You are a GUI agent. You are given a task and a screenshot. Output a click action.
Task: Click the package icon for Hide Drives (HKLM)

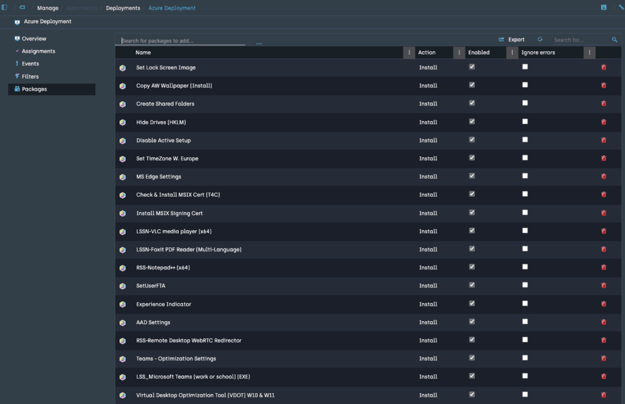point(123,122)
